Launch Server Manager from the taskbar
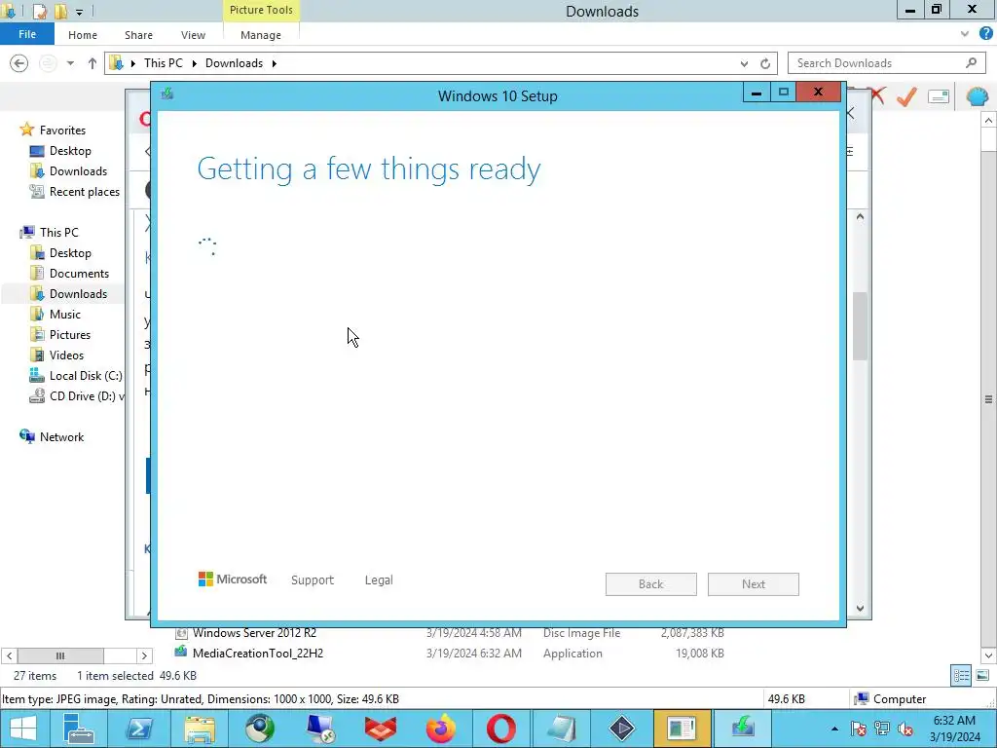Screen dimensions: 997x748 click(80, 729)
